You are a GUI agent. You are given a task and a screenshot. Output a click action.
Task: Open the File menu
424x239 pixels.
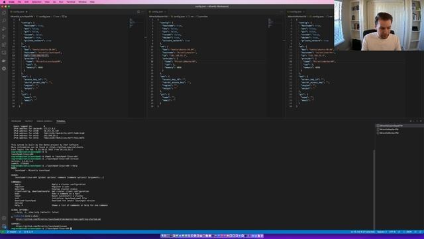(19, 2)
